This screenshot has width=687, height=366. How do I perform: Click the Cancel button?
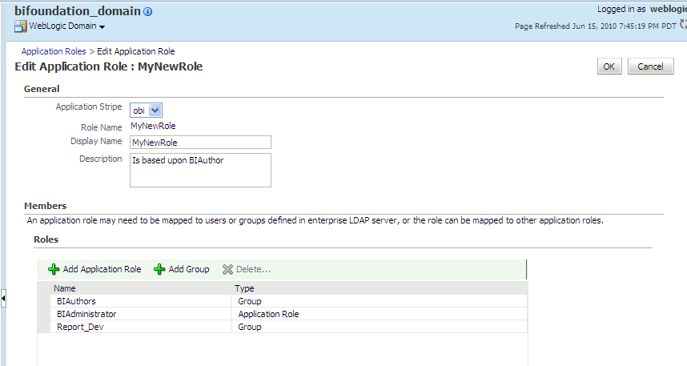650,66
